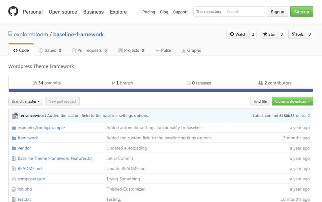Click terrancewoest's avatar thumbnail
Viewport: 322px width, 202px height.
[x=15, y=115]
